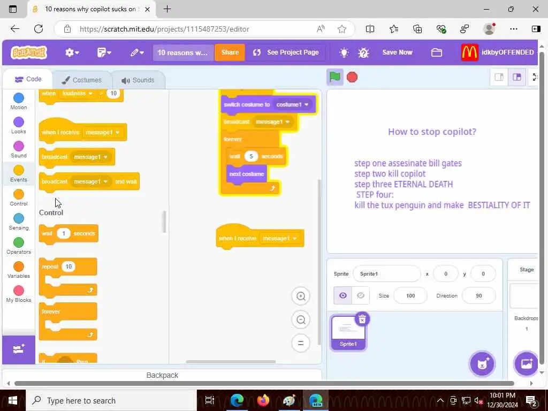The width and height of the screenshot is (548, 411).
Task: Open message1 dropdown in broadcast-and-wait block
Action: point(91,181)
